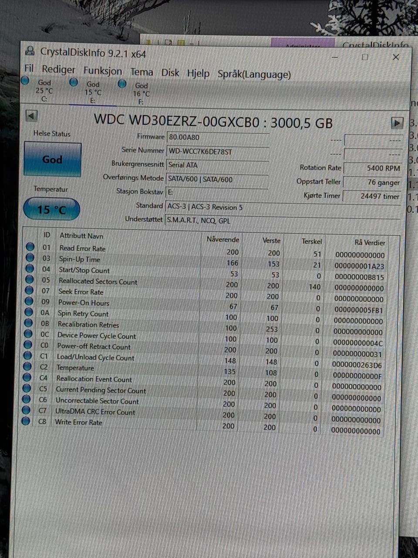Click status icon for Power-On Hours
Screen dimensions: 418x558
point(29,301)
